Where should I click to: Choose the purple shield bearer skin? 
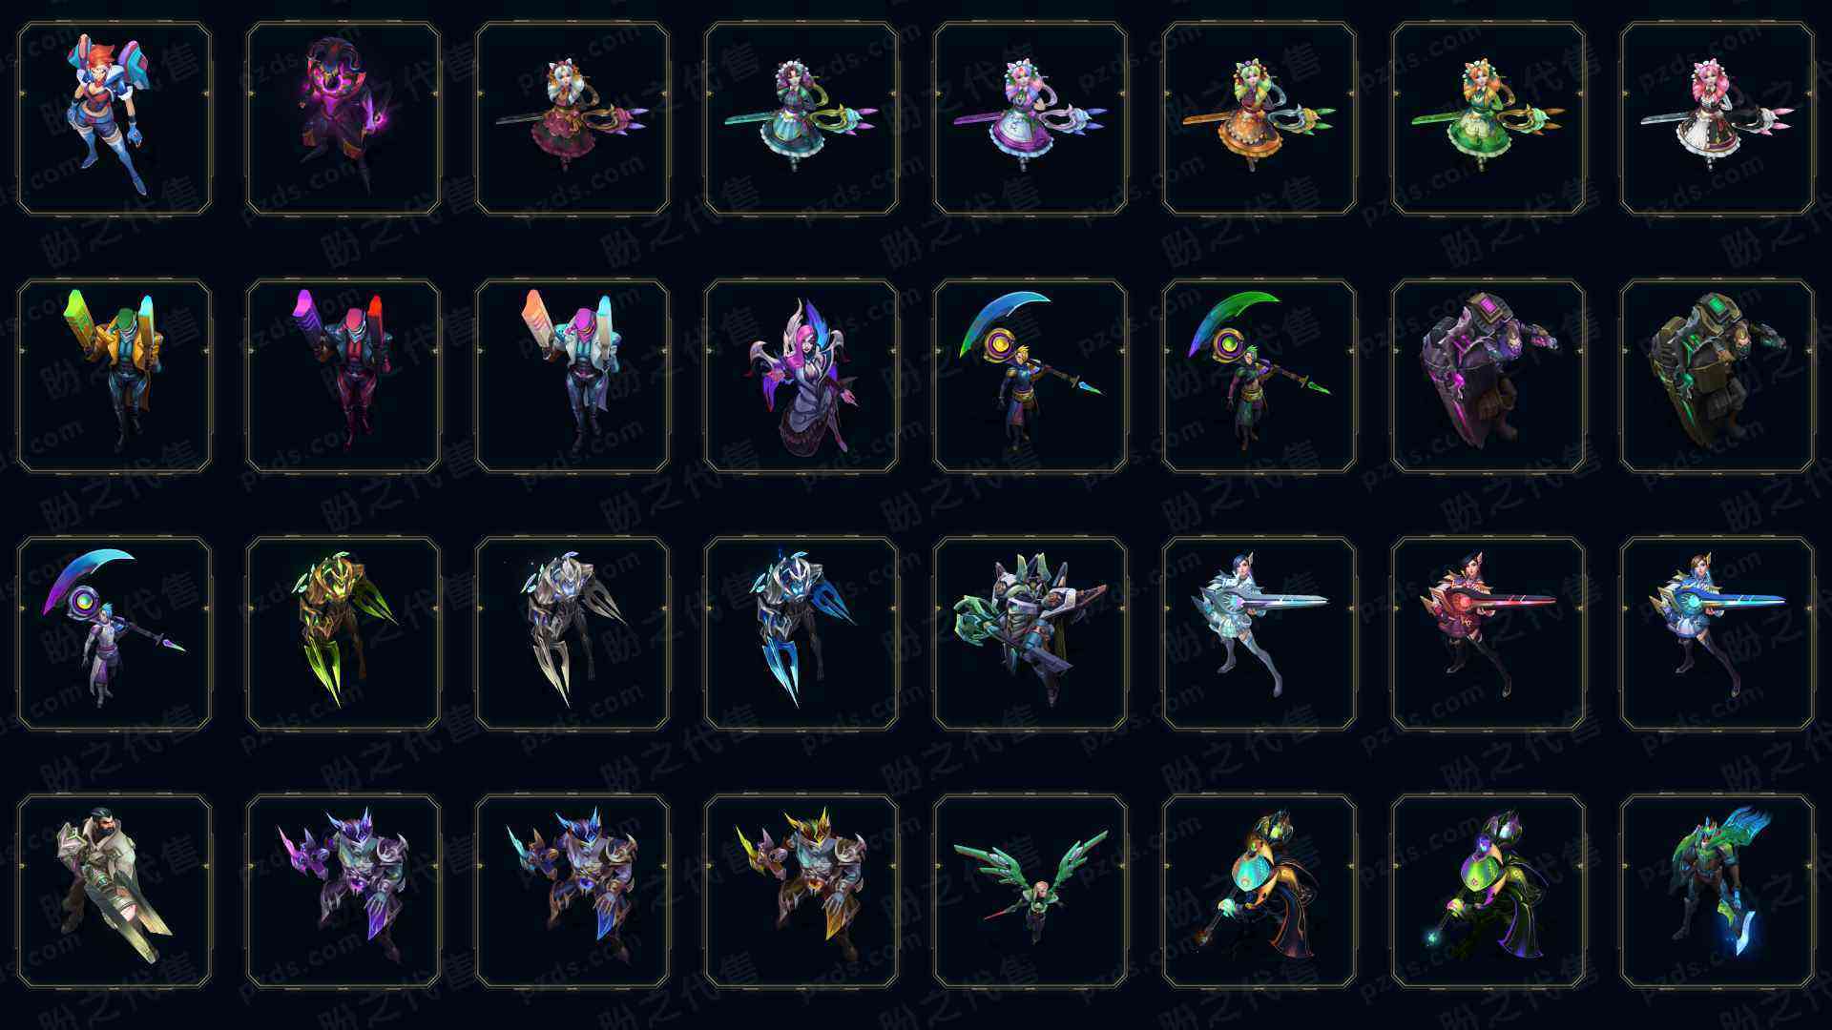tap(1488, 376)
